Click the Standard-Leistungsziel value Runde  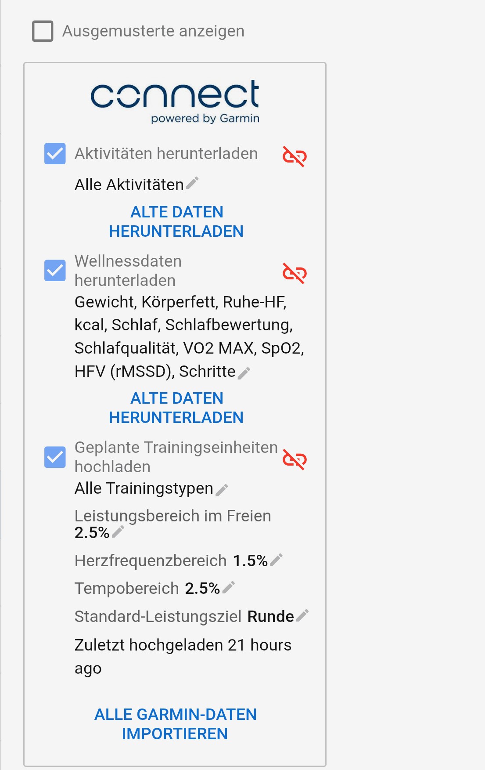(270, 616)
